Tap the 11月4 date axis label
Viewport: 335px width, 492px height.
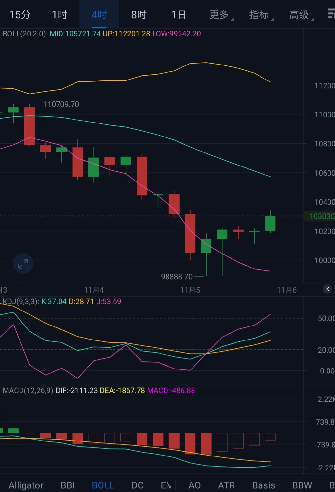point(94,290)
